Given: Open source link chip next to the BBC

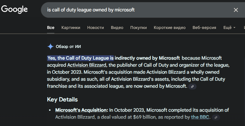Looking at the screenshot, I should click(x=216, y=118).
